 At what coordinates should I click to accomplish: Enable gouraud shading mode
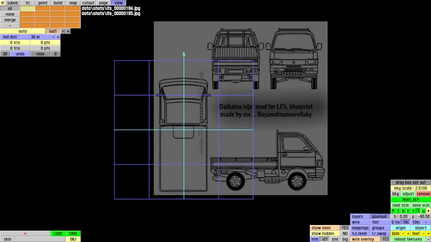(x=381, y=216)
